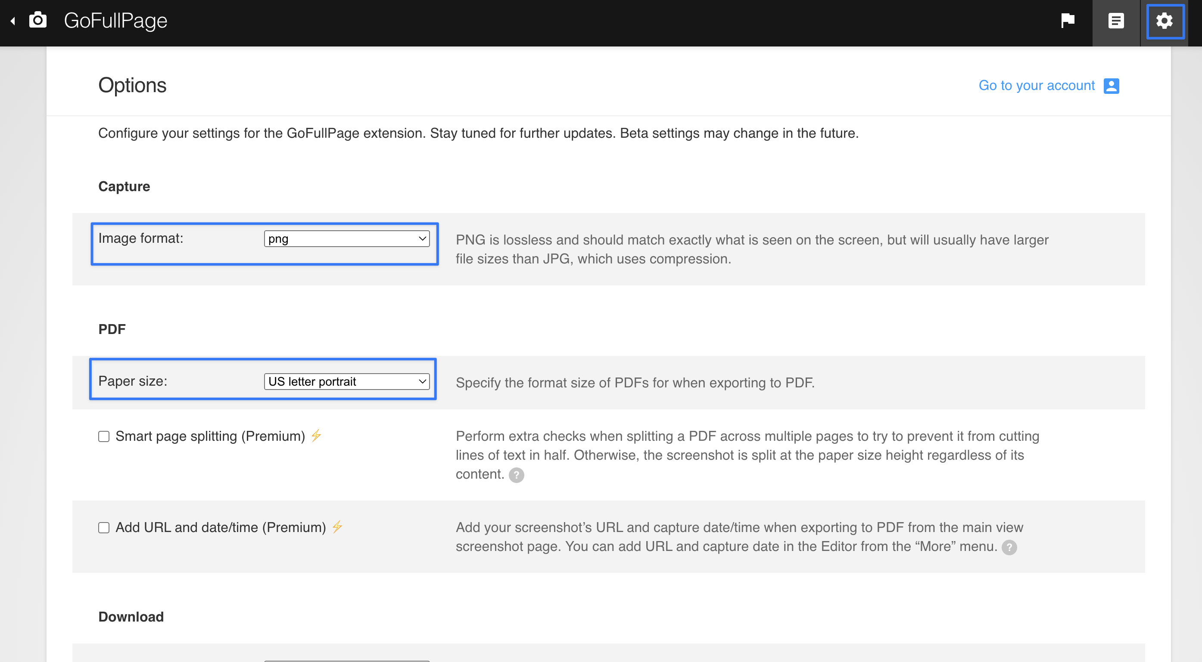Click the 'Configure your settings' intro text

click(x=478, y=133)
